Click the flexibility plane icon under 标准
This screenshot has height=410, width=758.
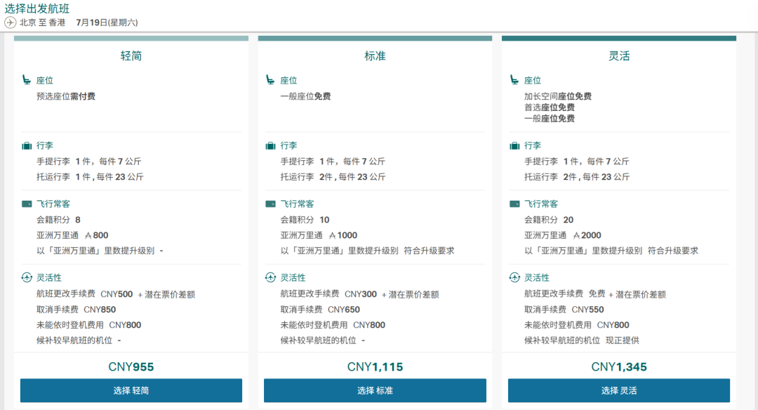[x=271, y=277]
